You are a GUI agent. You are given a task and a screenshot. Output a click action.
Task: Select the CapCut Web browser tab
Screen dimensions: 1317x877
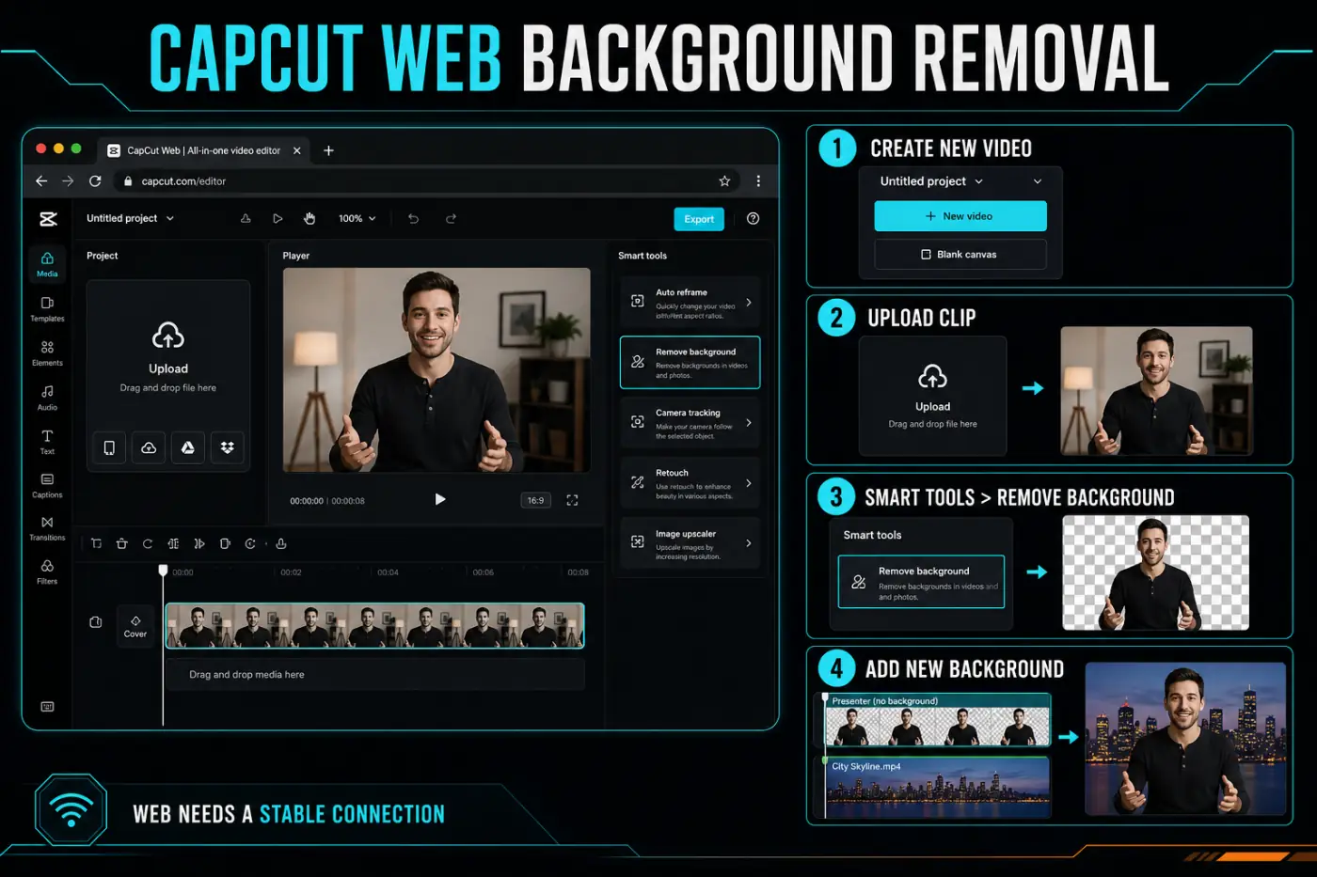pos(203,150)
